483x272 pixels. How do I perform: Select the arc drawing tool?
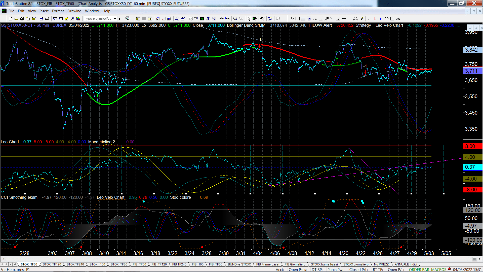tap(369, 18)
